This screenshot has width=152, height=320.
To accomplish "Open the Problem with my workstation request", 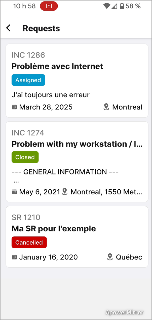I will tap(77, 144).
